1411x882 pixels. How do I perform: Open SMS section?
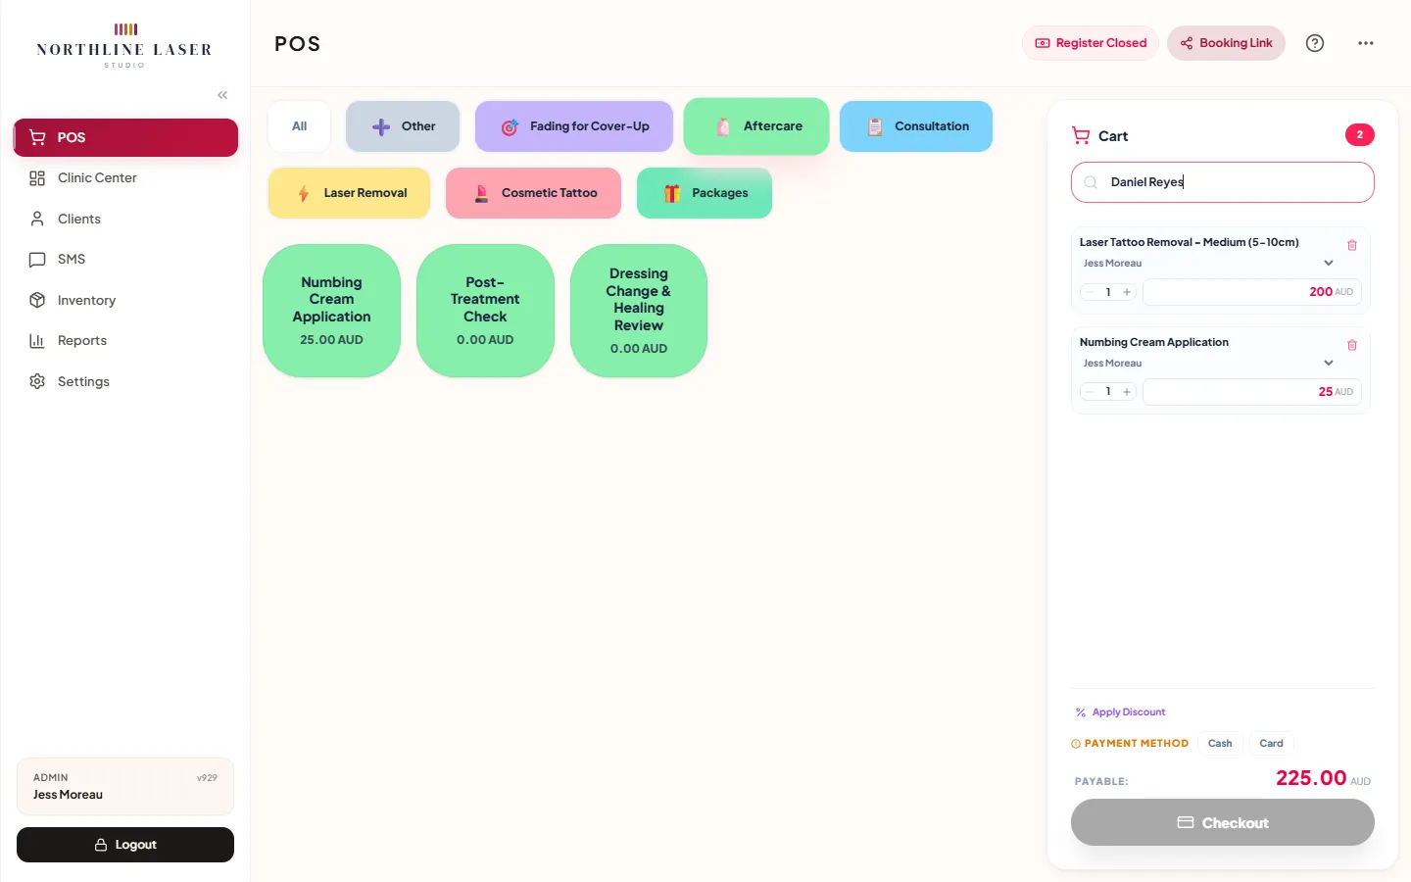(x=125, y=260)
